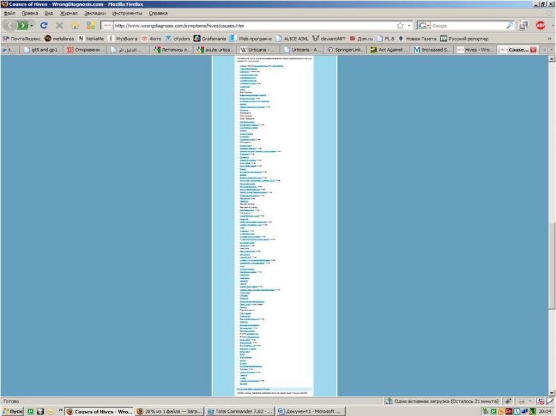Switch to the Hives - Wro... tab
This screenshot has height=416, width=556.
[x=474, y=50]
